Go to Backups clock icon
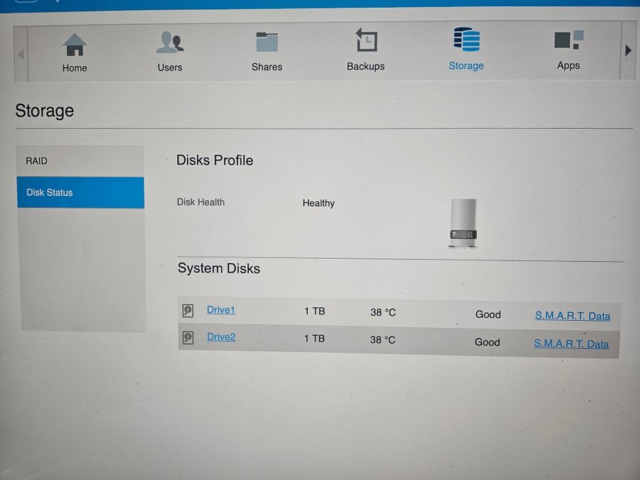 pos(366,41)
